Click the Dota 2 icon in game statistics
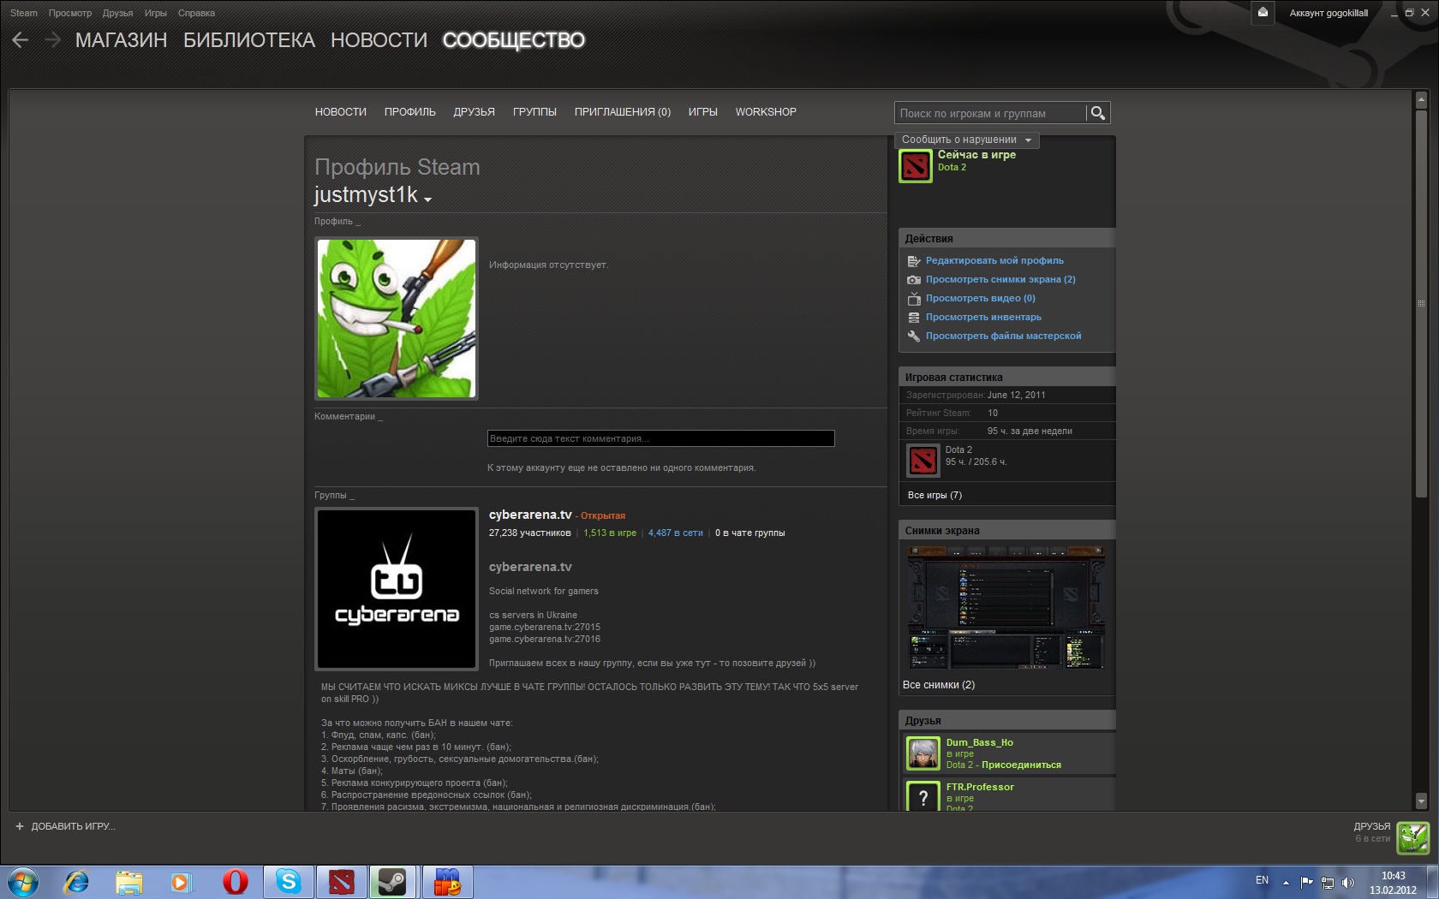 (923, 461)
